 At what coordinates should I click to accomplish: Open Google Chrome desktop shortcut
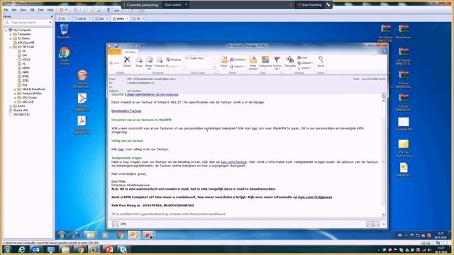64,55
